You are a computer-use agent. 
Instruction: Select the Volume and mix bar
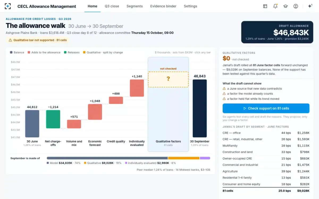point(74,124)
